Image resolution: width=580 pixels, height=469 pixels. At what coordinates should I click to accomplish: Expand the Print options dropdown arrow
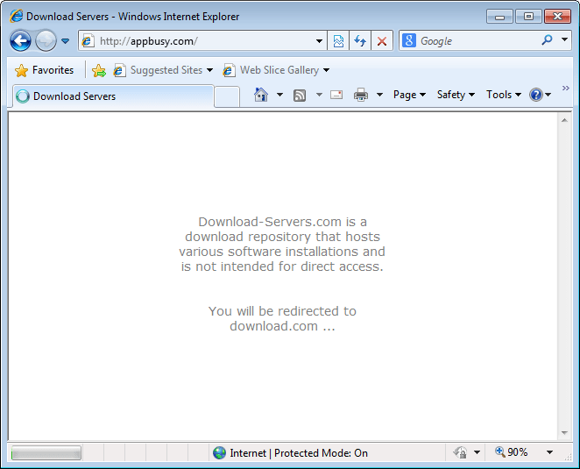click(x=379, y=95)
